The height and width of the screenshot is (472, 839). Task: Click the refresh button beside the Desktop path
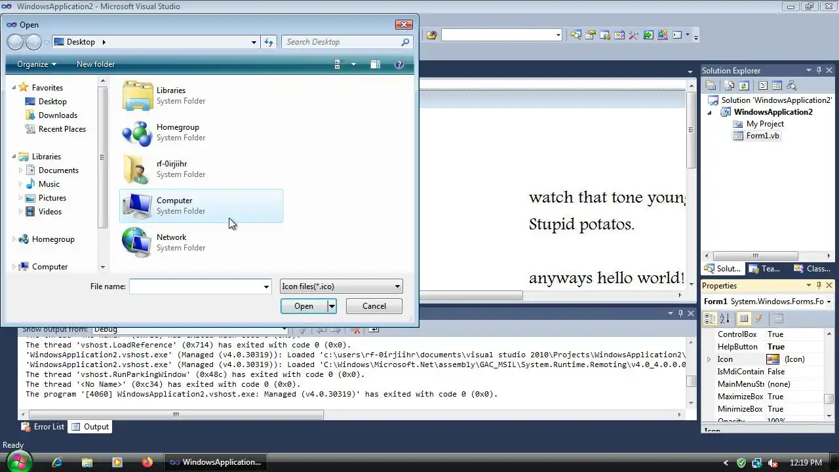(x=269, y=42)
